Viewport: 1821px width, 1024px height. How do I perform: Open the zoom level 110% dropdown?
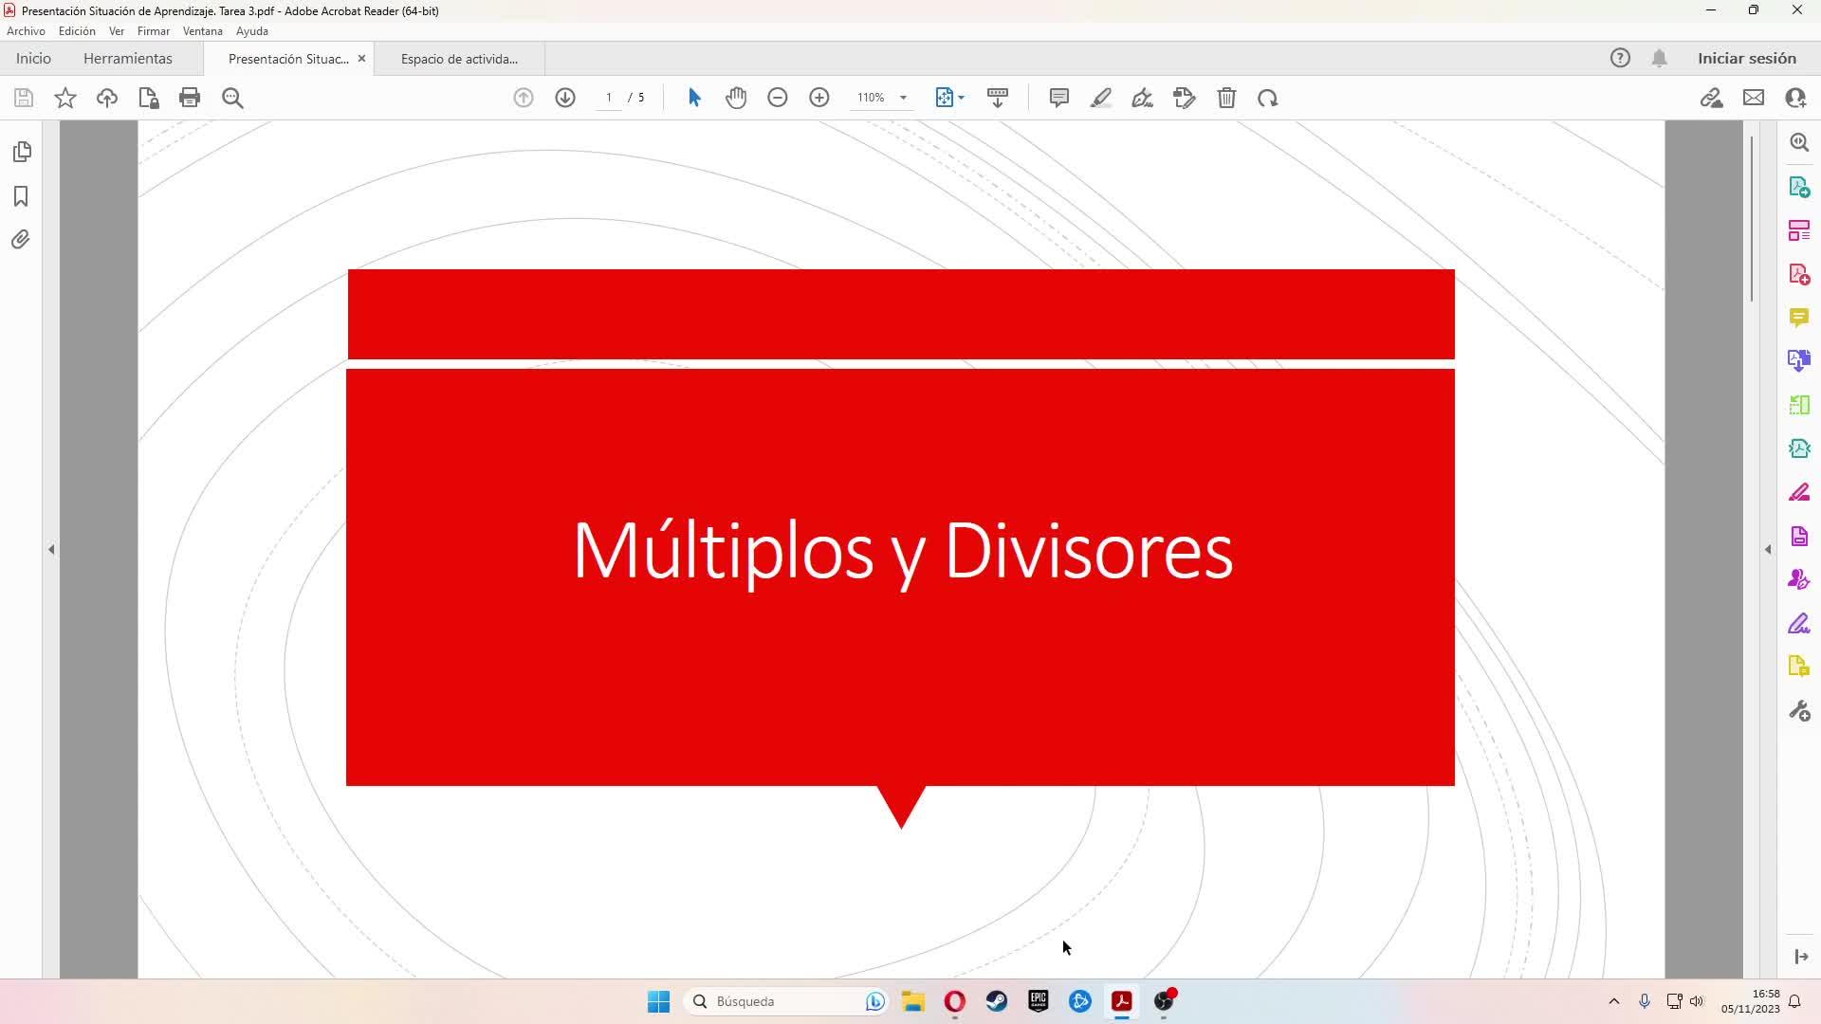tap(903, 98)
